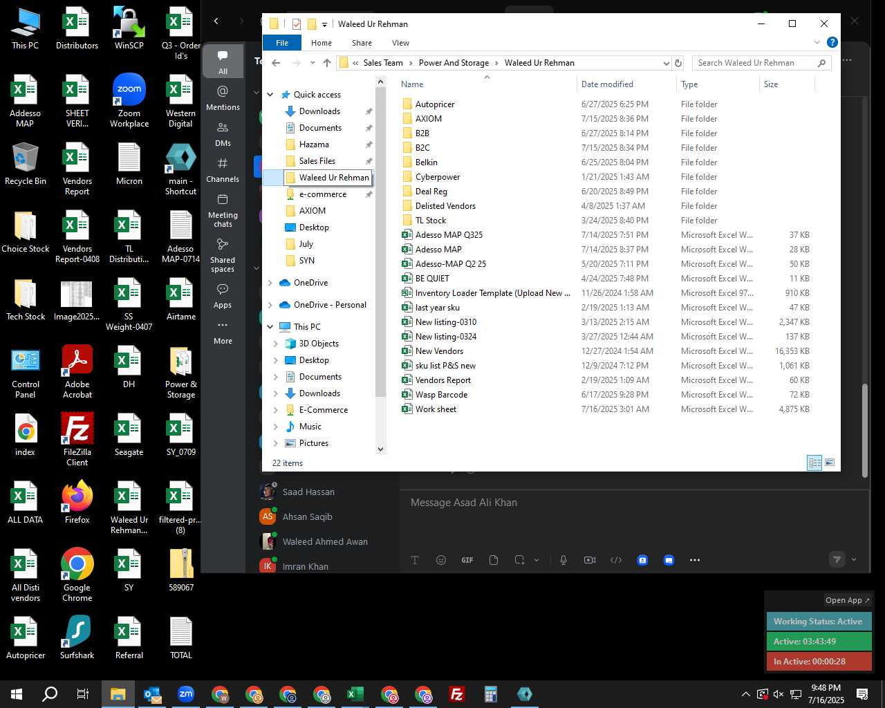
Task: Open Channels in the Zoom chat sidebar
Action: pos(223,170)
